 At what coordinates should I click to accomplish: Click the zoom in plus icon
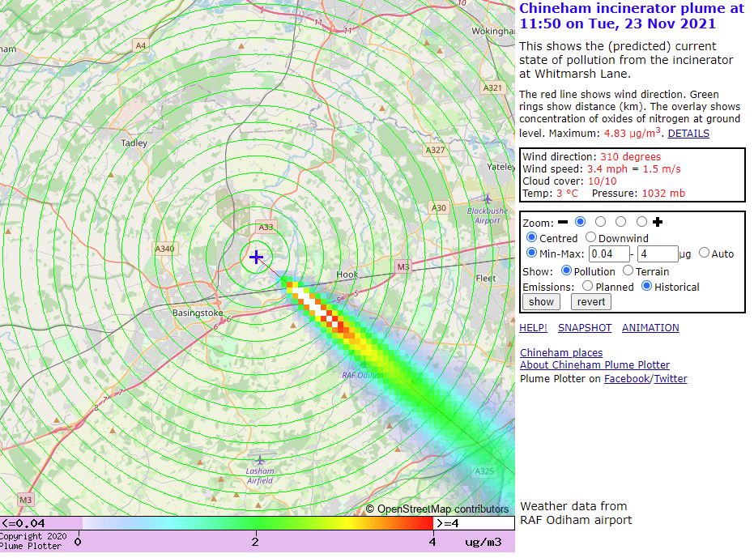[658, 222]
